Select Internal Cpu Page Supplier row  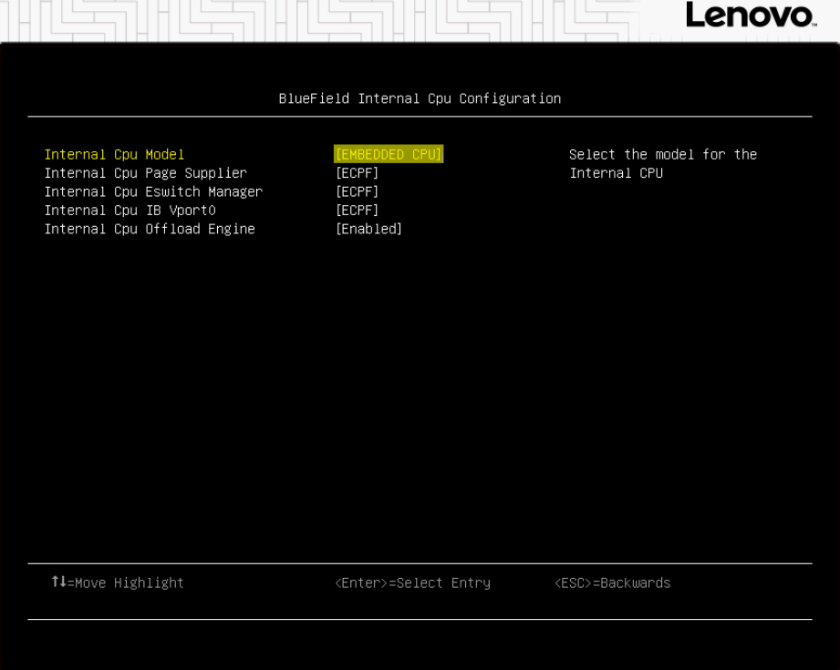[x=146, y=173]
